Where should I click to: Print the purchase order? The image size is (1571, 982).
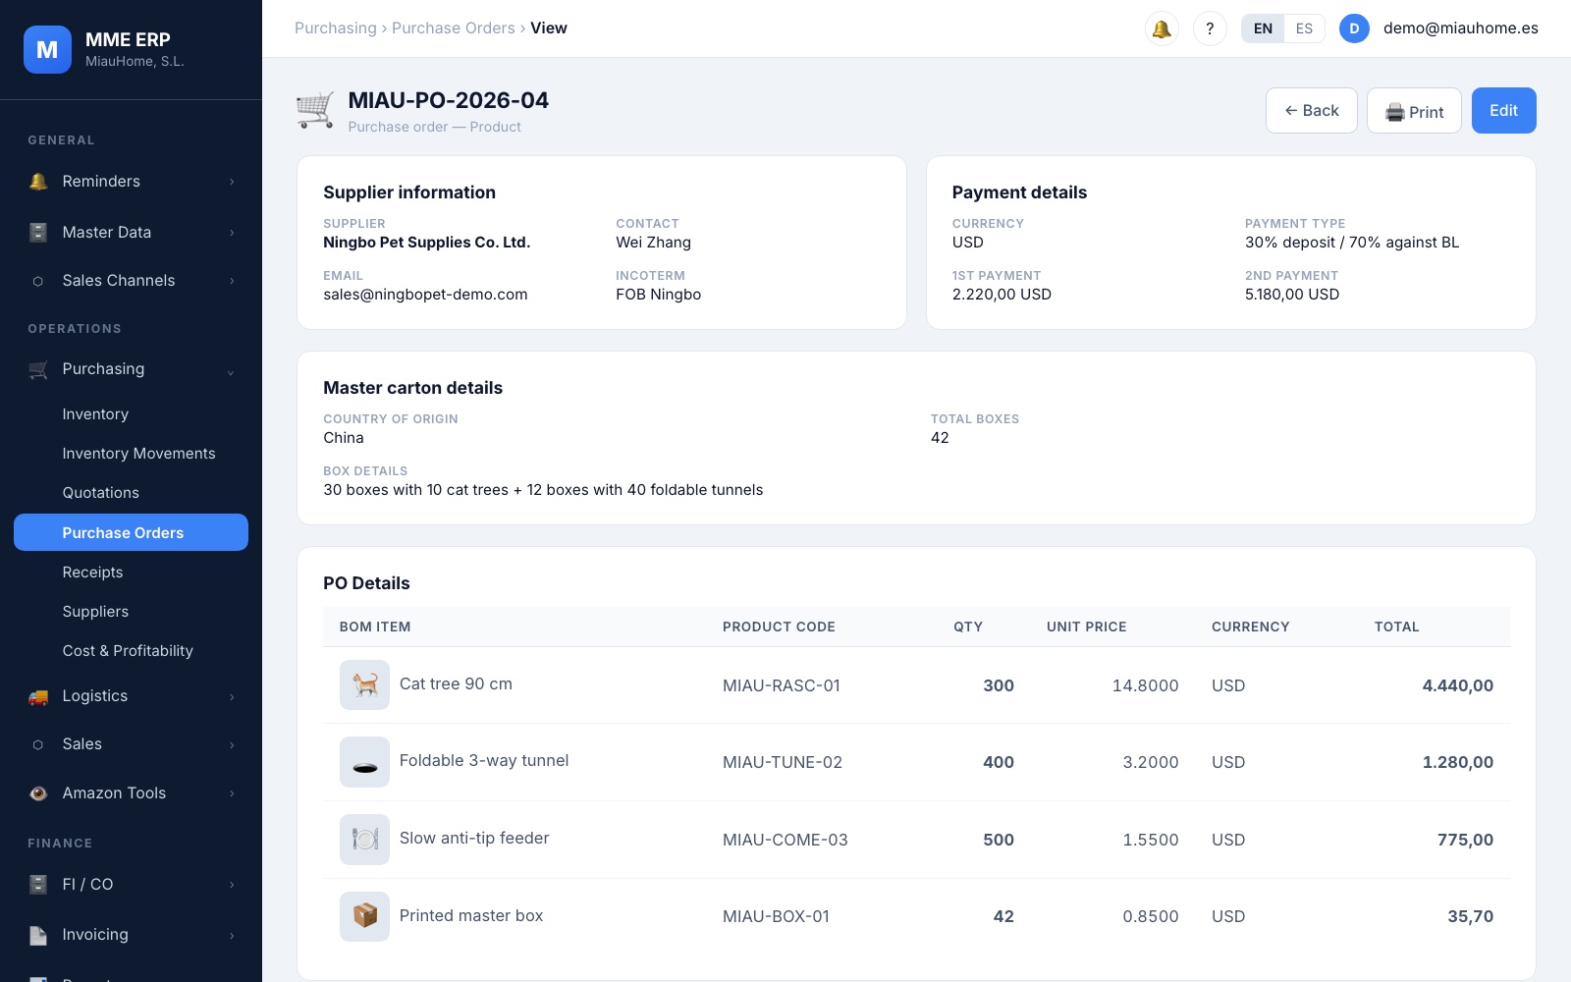(x=1414, y=111)
